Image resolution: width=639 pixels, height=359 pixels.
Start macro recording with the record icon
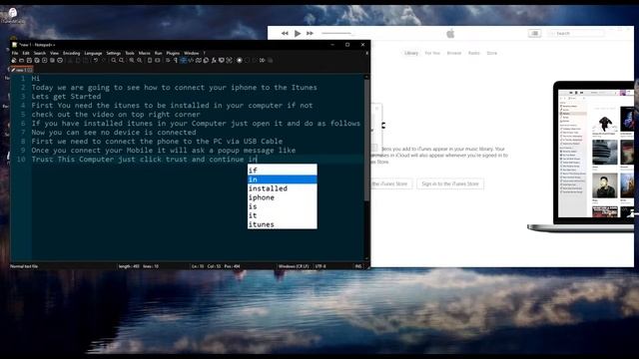(x=240, y=60)
